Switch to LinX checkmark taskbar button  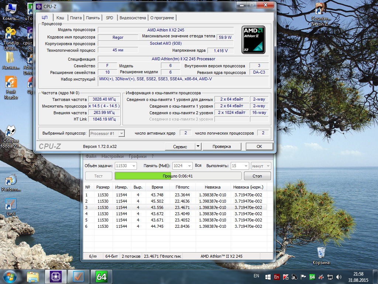78,277
